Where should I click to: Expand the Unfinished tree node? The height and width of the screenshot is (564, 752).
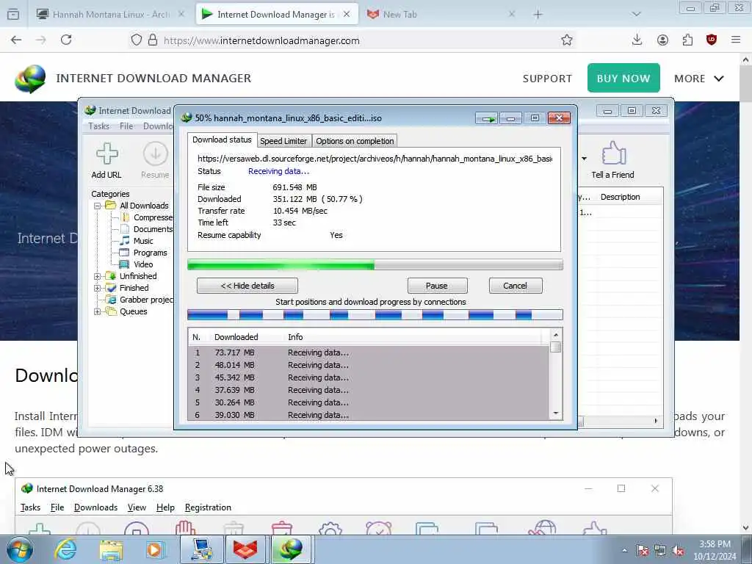[x=98, y=276]
